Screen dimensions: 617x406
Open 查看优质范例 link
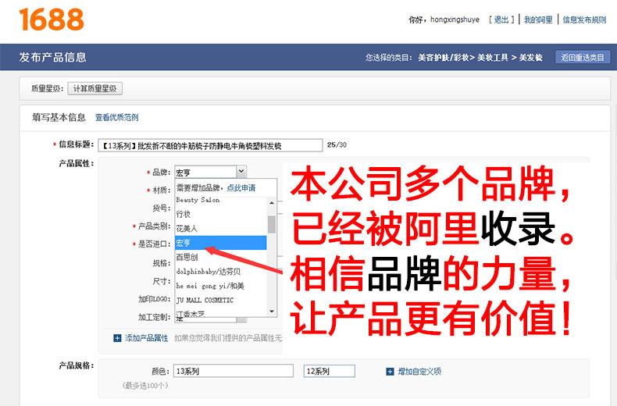click(117, 117)
